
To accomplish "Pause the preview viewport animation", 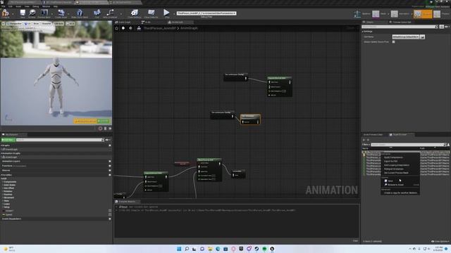I will point(105,129).
